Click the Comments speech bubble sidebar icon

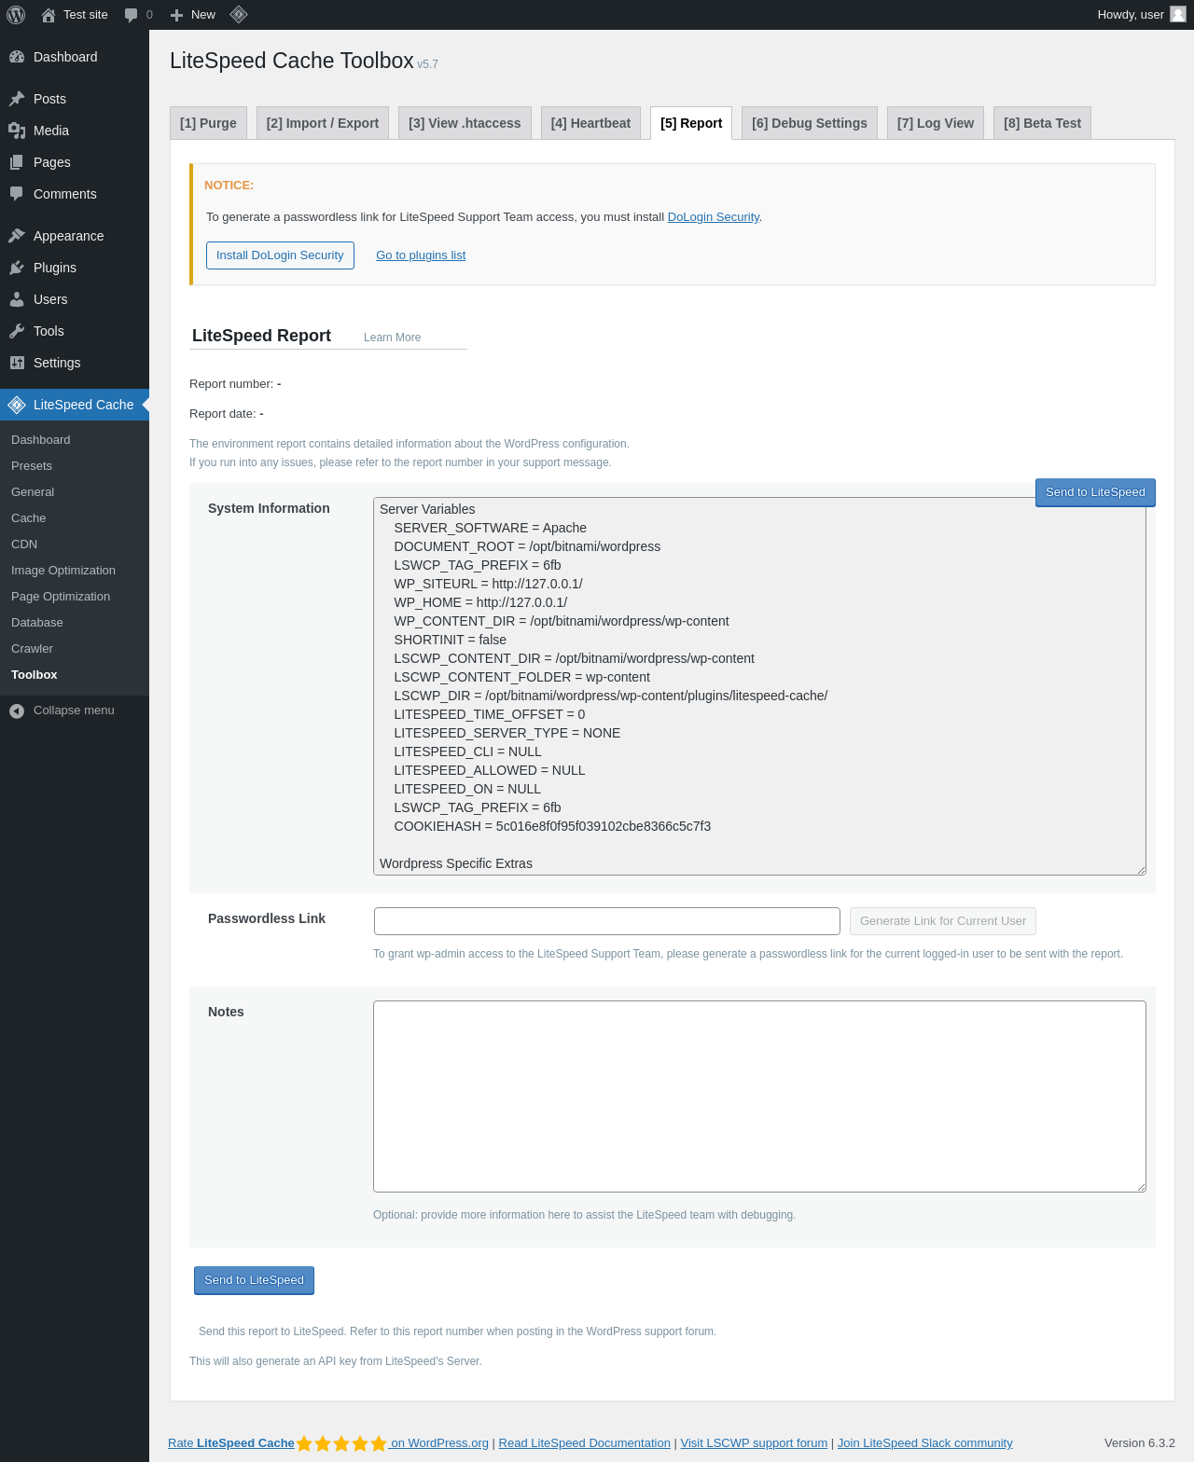click(17, 194)
